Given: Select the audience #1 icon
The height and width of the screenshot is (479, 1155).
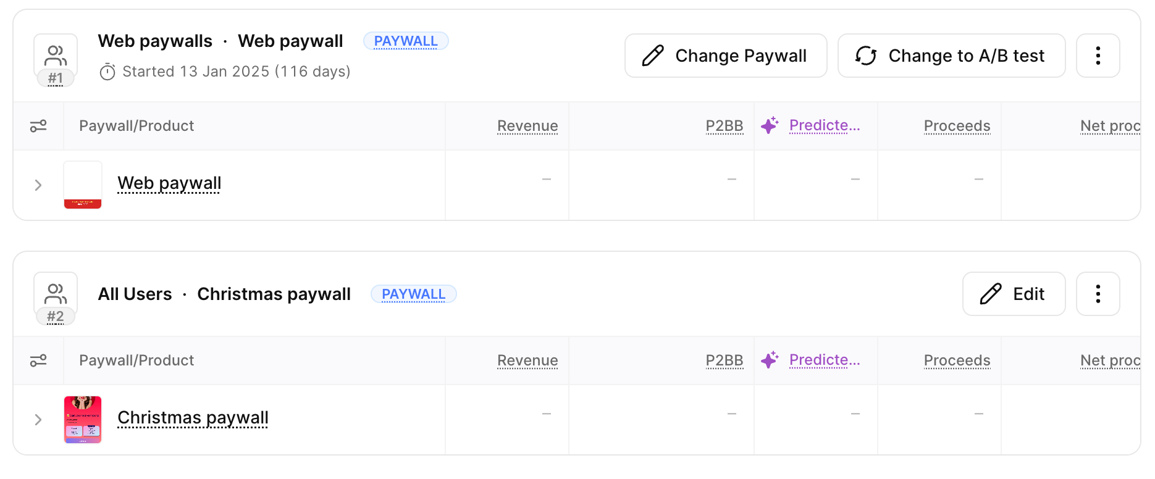Looking at the screenshot, I should tap(55, 59).
